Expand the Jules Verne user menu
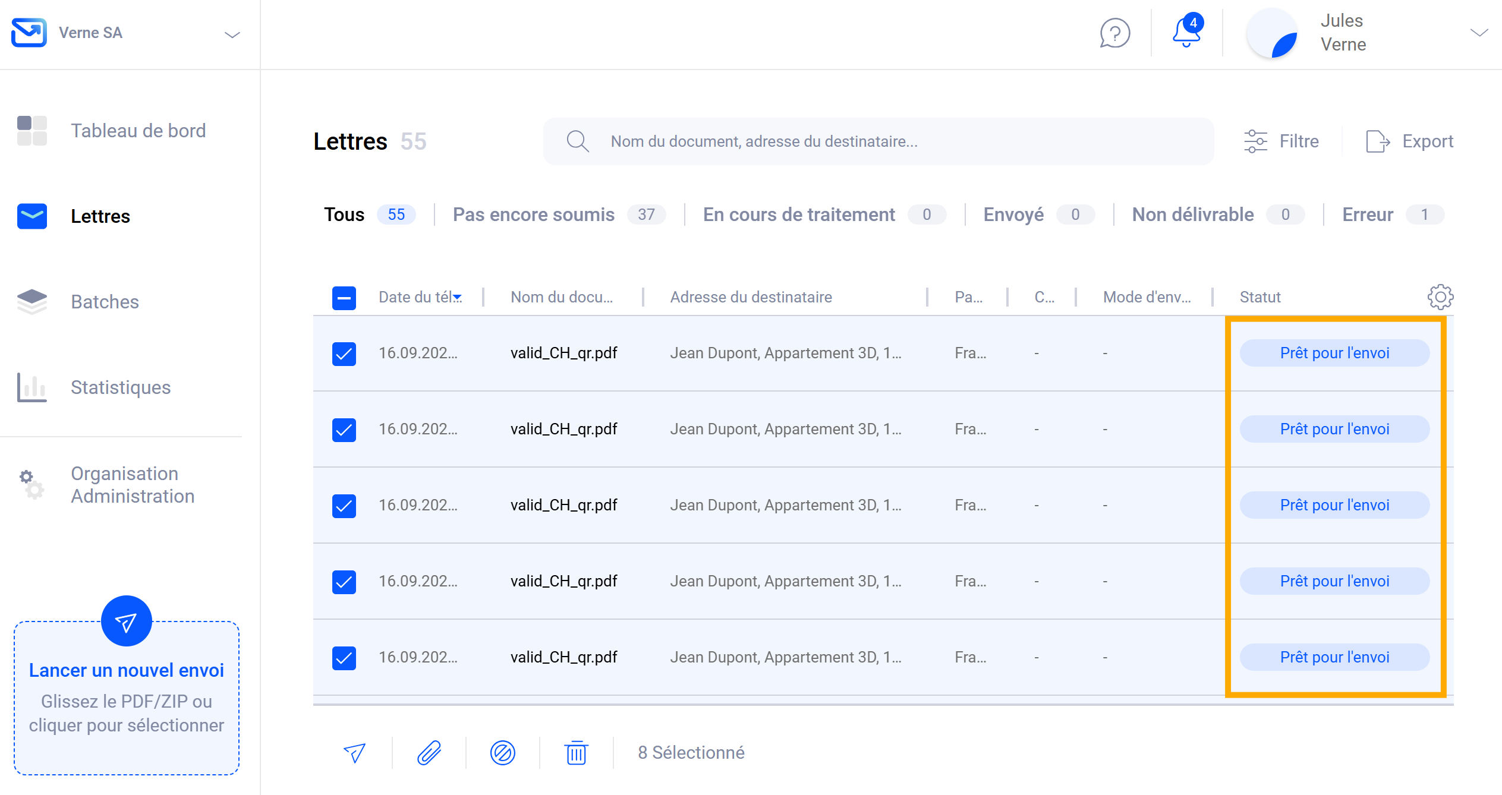Image resolution: width=1502 pixels, height=795 pixels. [1479, 33]
